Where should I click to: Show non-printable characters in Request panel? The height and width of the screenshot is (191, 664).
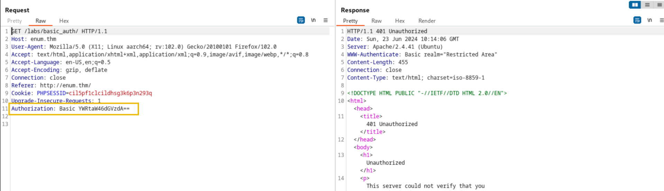[313, 20]
